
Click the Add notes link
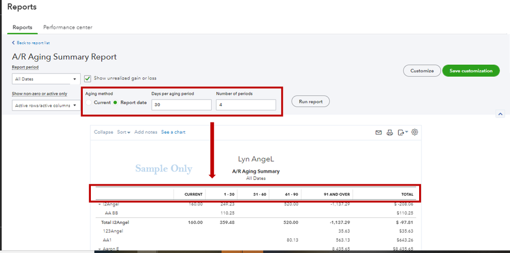tap(145, 132)
